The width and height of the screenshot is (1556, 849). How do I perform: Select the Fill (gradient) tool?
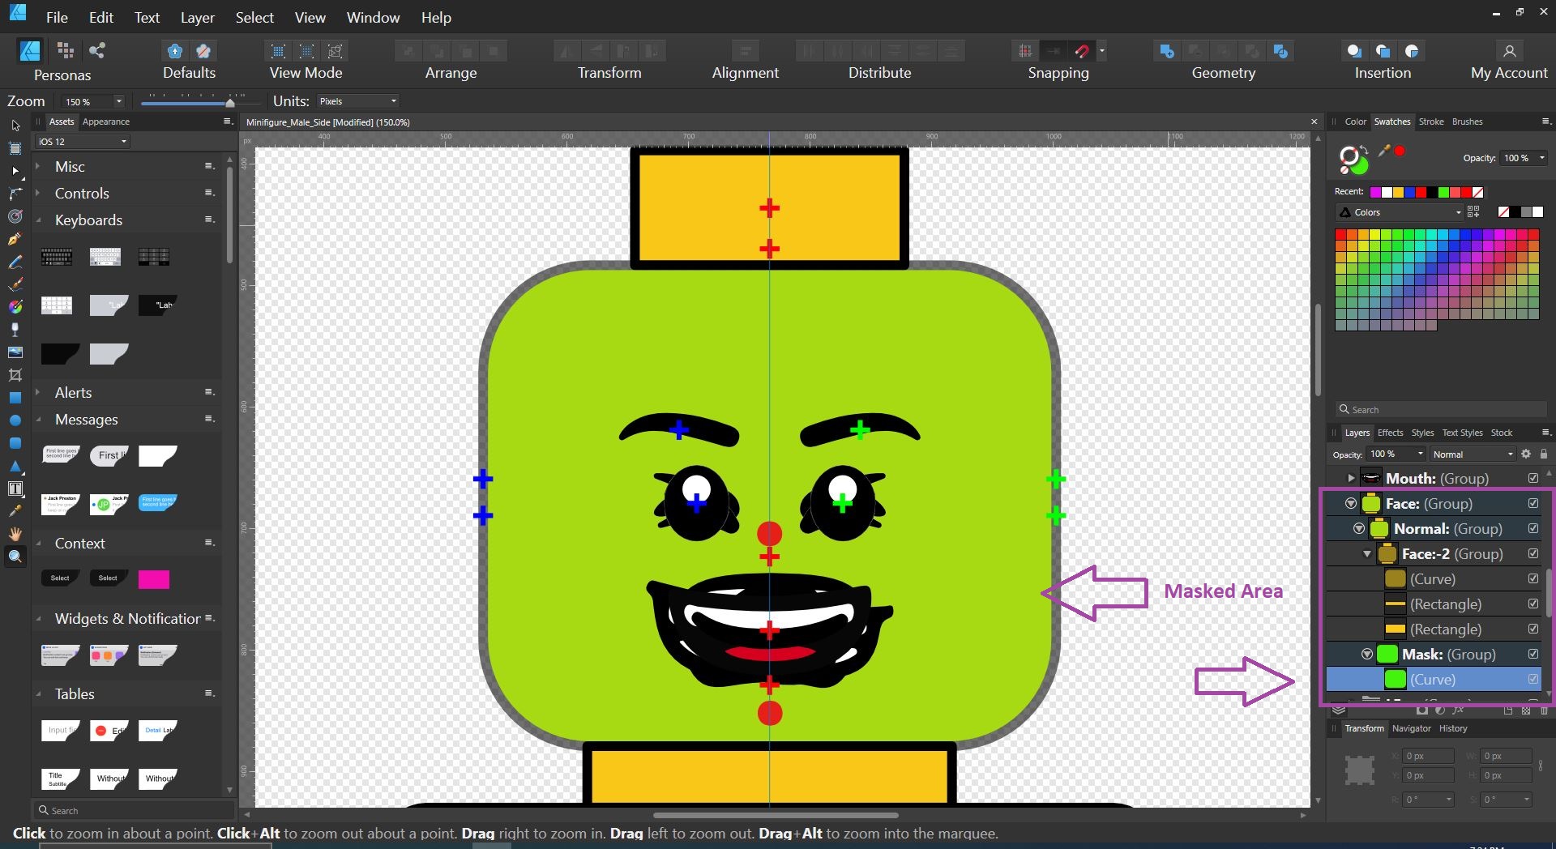point(15,307)
